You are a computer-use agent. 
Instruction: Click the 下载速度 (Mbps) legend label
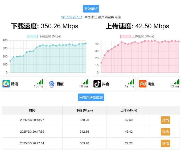(50, 36)
